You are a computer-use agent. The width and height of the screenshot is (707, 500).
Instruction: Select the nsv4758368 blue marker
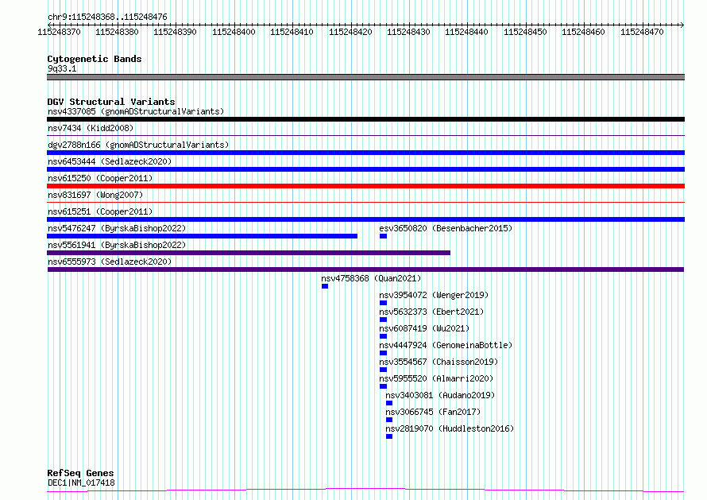pos(325,286)
